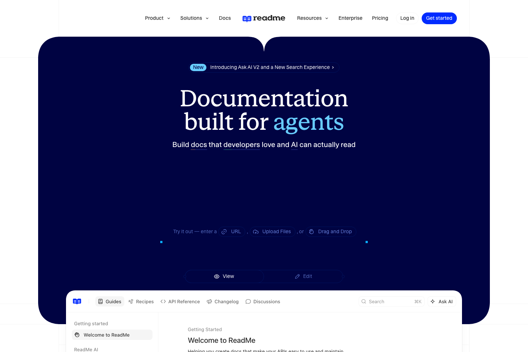Select the Changelog tab
The height and width of the screenshot is (352, 528).
coord(223,301)
